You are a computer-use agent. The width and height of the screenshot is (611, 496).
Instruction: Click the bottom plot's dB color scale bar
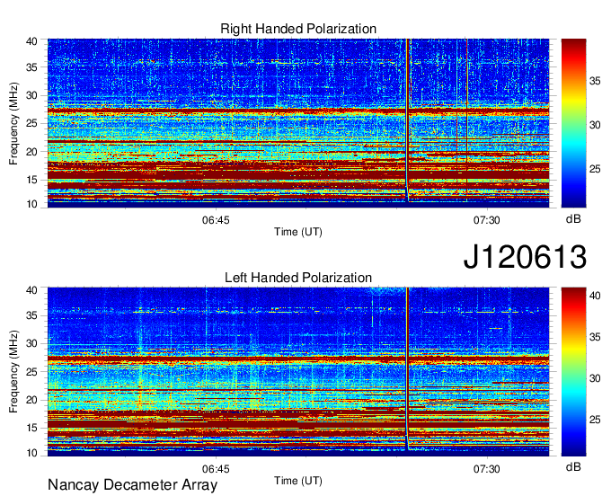point(573,372)
